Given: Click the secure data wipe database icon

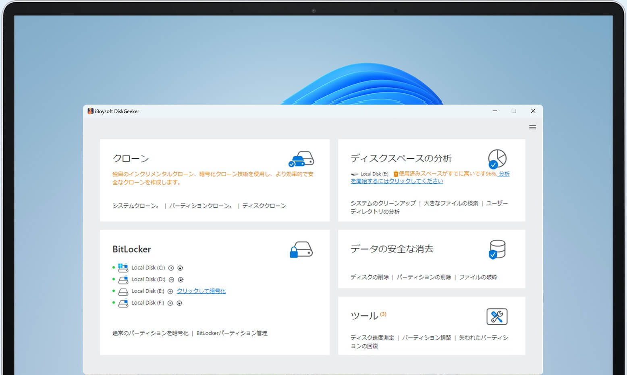Looking at the screenshot, I should tap(497, 249).
